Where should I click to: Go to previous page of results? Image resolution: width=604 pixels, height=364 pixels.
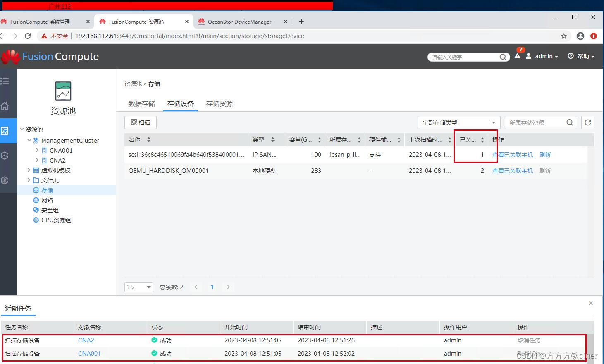(196, 287)
